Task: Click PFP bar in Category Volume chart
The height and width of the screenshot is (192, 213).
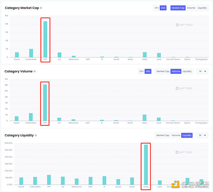Action: (45, 103)
